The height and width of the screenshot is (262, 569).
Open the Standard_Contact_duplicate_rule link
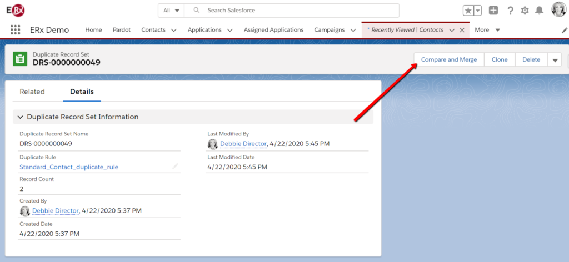(x=69, y=167)
